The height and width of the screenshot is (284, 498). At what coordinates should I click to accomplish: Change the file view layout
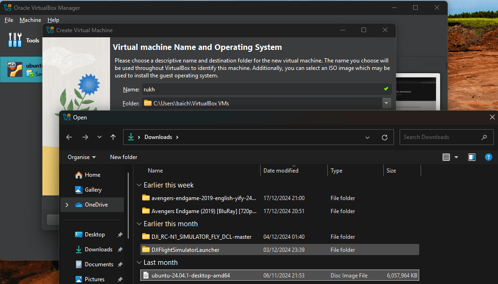pos(446,157)
